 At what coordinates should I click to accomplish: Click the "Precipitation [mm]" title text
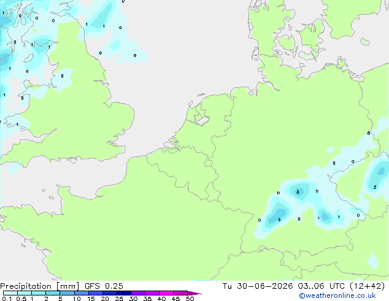point(39,286)
